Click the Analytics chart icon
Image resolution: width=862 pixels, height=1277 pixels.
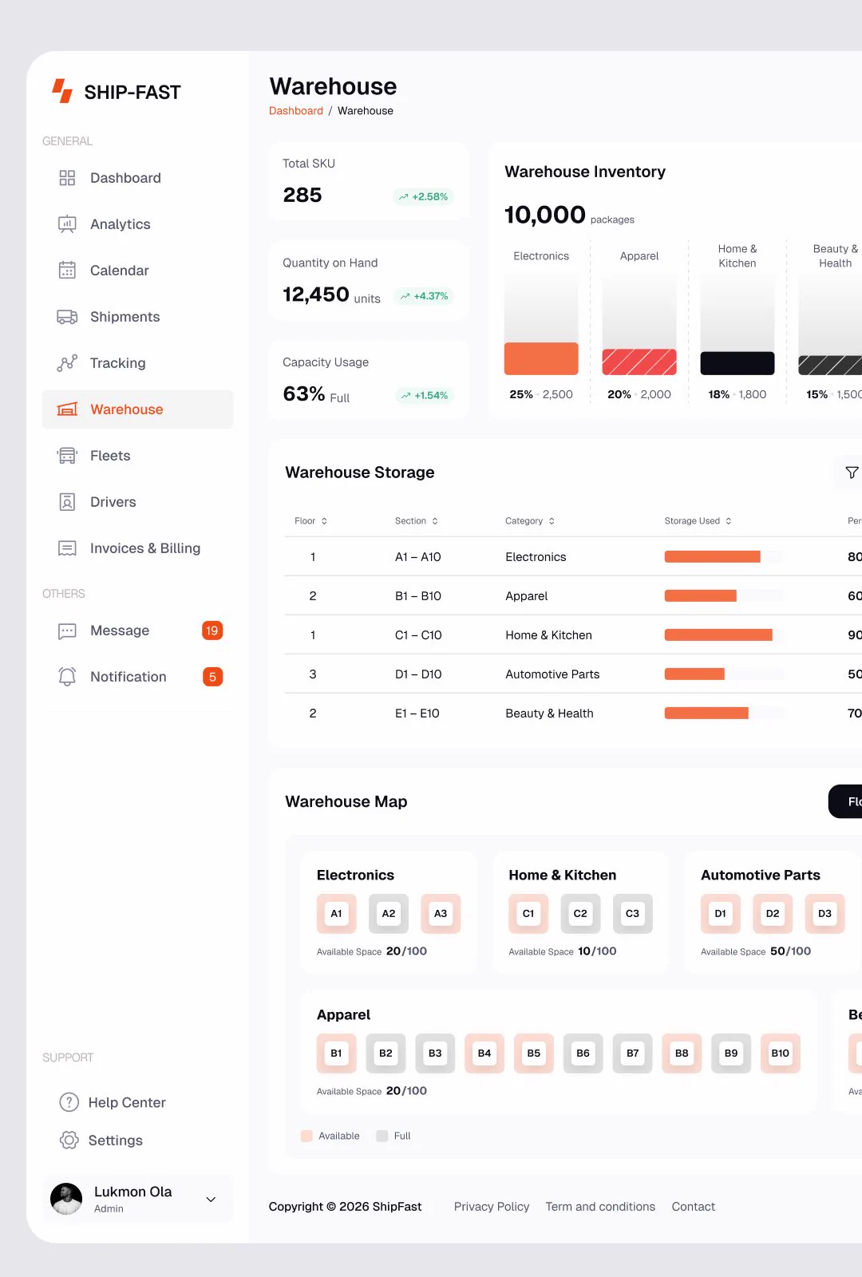[67, 224]
